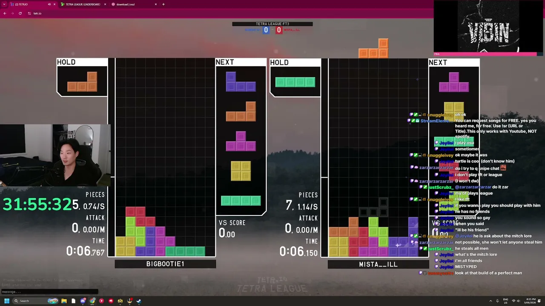The image size is (545, 306).
Task: Close the TETR.IO tab
Action: 54,4
